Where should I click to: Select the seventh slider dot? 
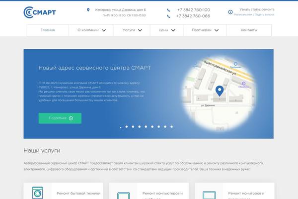point(159,127)
